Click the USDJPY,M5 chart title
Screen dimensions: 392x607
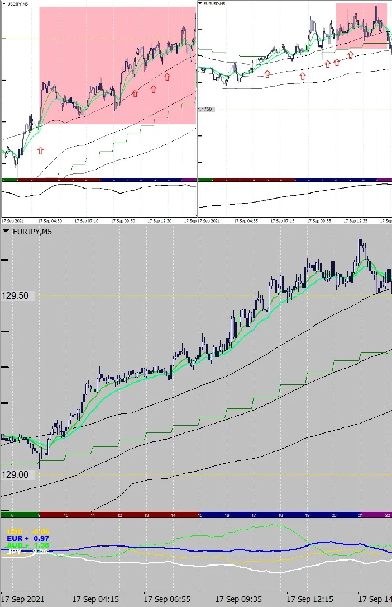[x=17, y=4]
